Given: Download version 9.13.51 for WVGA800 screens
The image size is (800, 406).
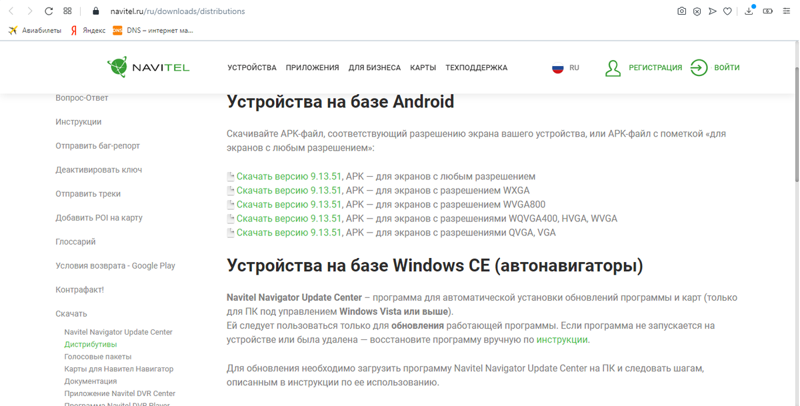Looking at the screenshot, I should pyautogui.click(x=289, y=205).
